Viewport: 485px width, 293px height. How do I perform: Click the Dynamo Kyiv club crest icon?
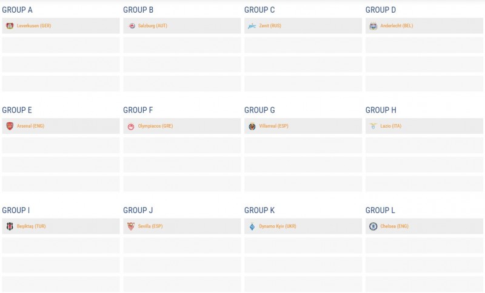point(252,226)
